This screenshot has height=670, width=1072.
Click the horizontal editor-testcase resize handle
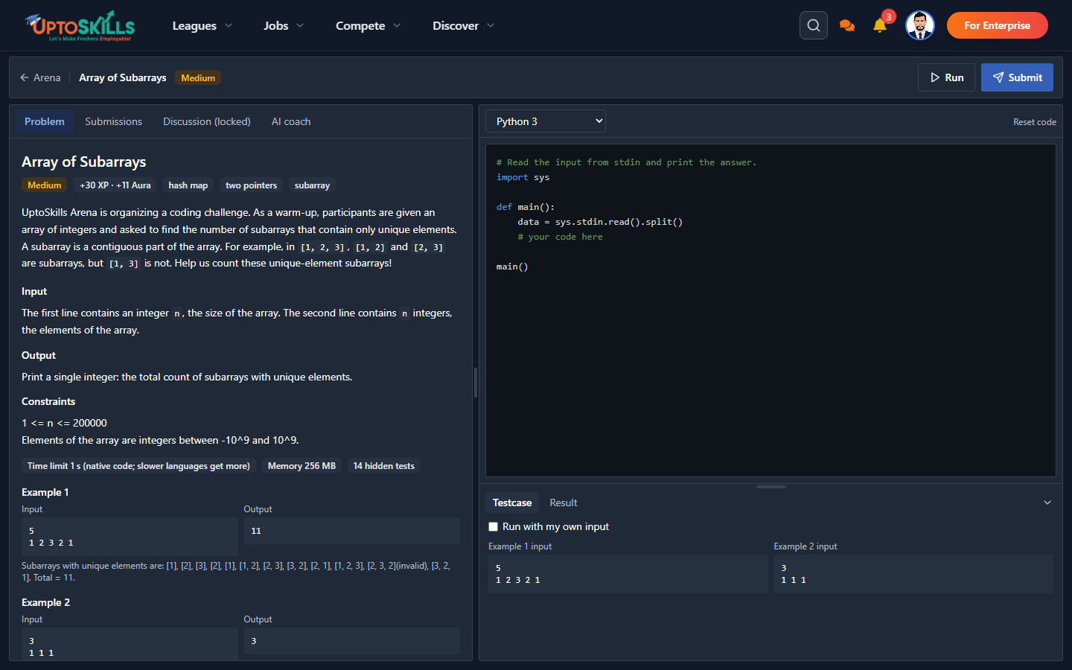[770, 487]
